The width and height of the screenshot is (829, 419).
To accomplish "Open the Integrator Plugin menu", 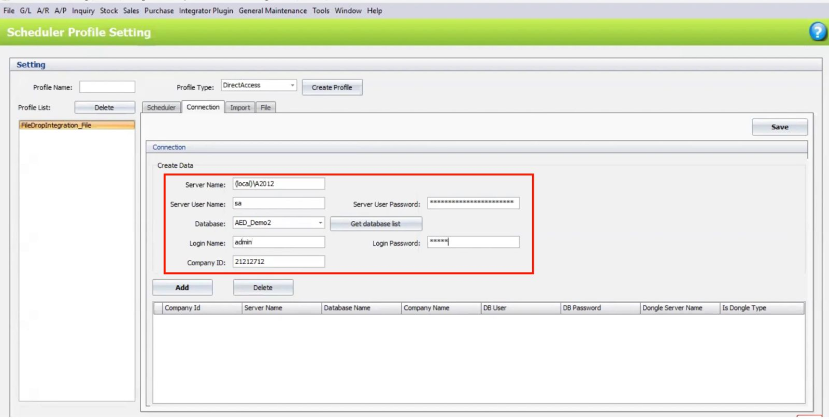I will pos(207,11).
